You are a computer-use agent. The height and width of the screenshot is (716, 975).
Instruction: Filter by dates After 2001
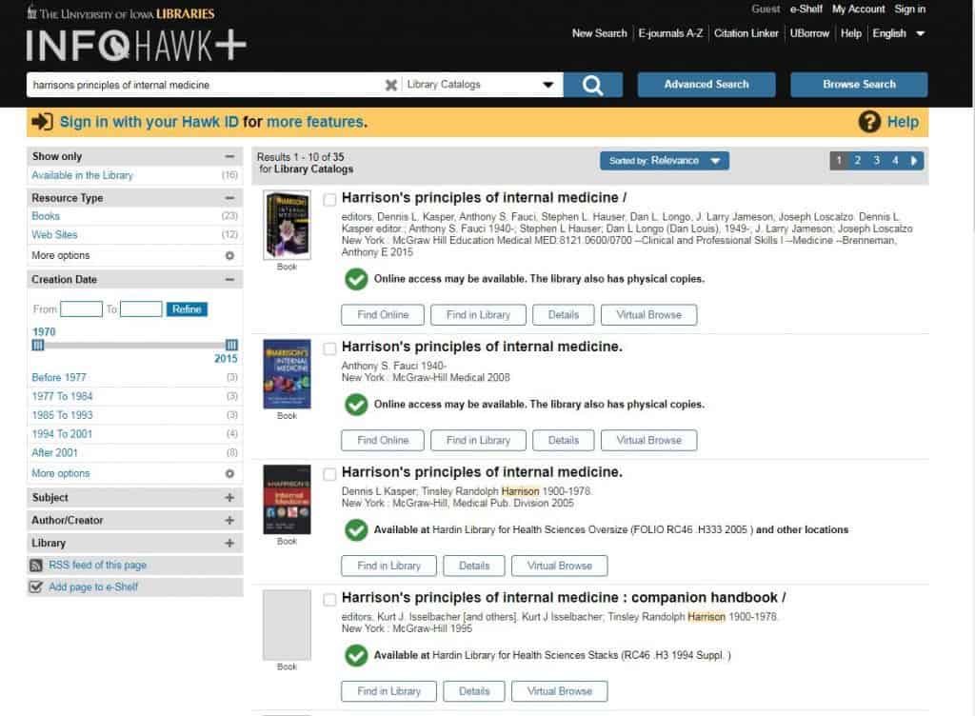54,453
